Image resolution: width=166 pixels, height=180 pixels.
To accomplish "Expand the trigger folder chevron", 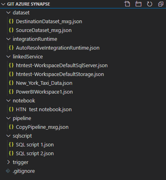I will (8, 162).
